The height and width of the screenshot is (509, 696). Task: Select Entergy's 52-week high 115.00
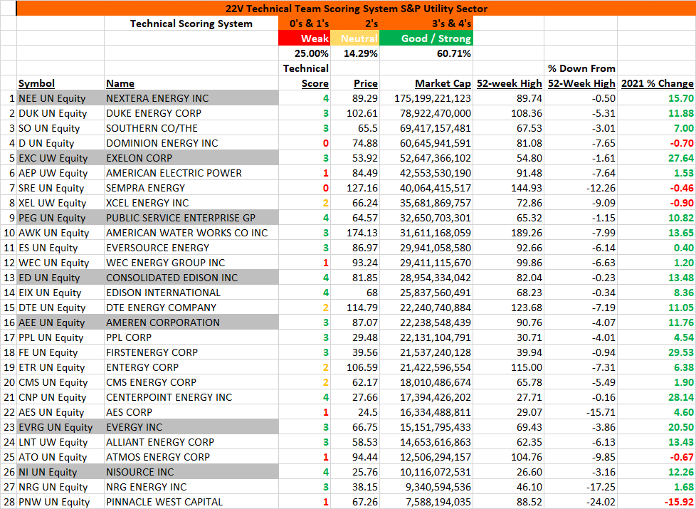click(509, 367)
